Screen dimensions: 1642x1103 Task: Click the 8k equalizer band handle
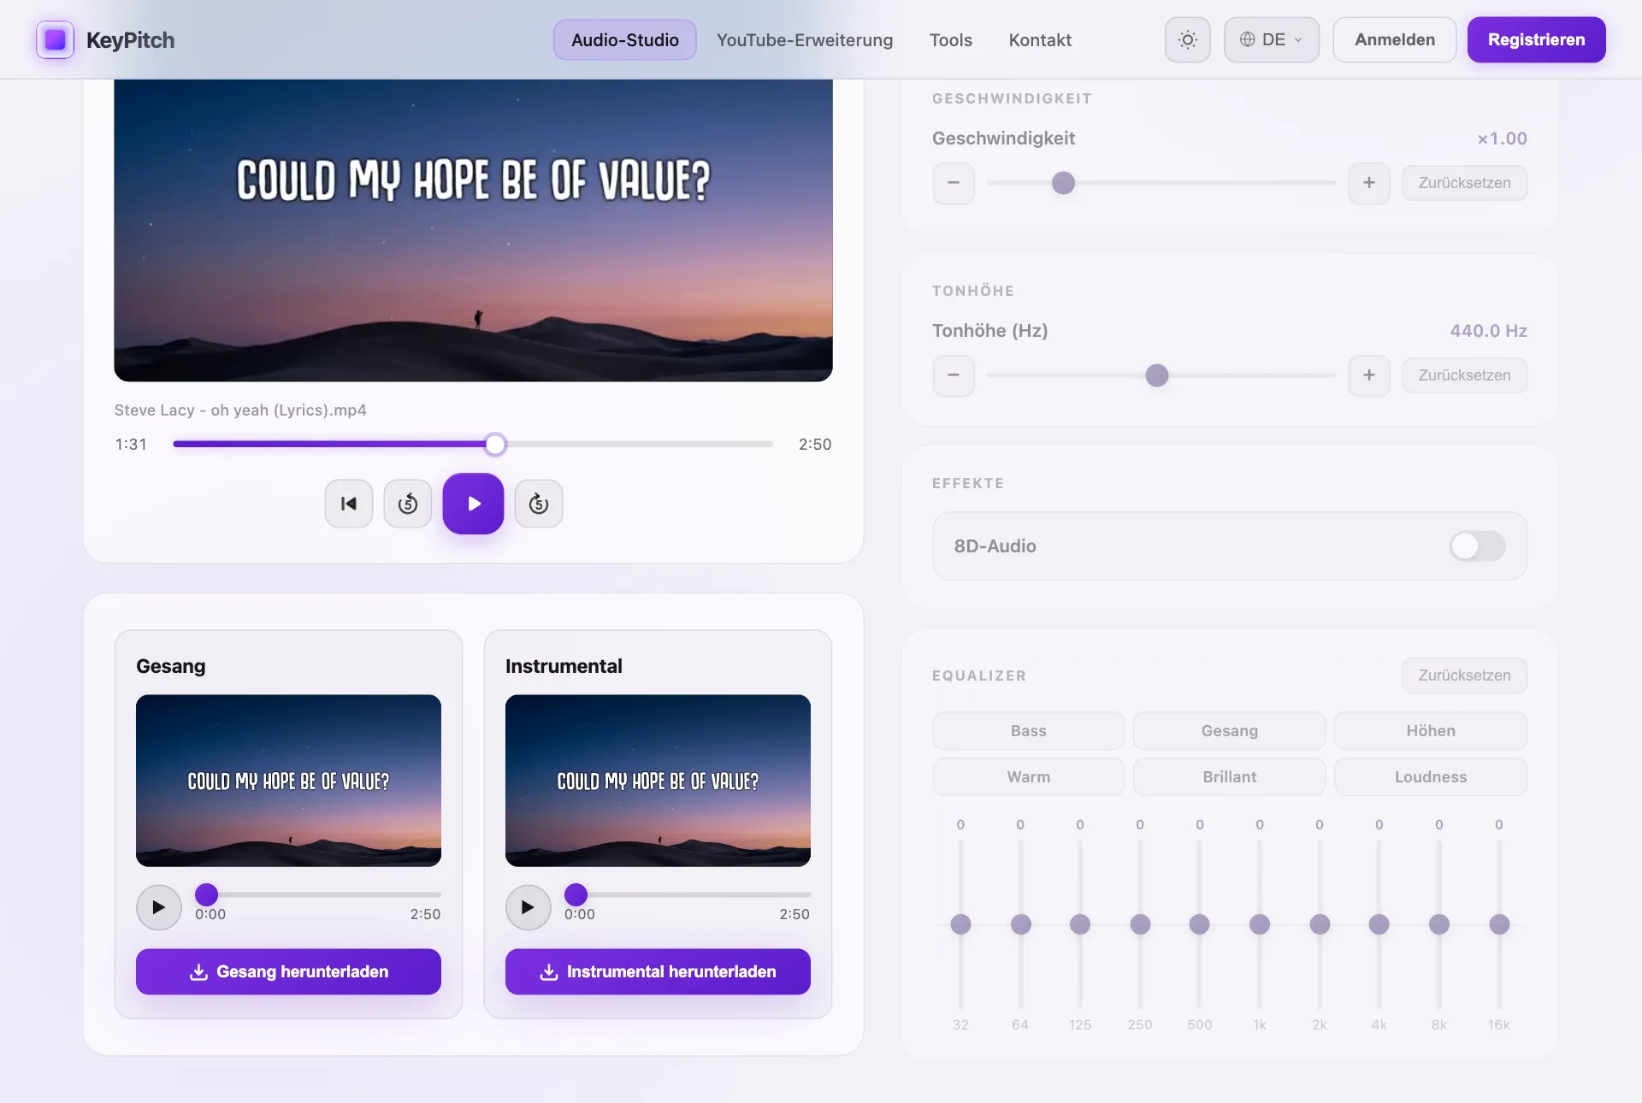1439,924
